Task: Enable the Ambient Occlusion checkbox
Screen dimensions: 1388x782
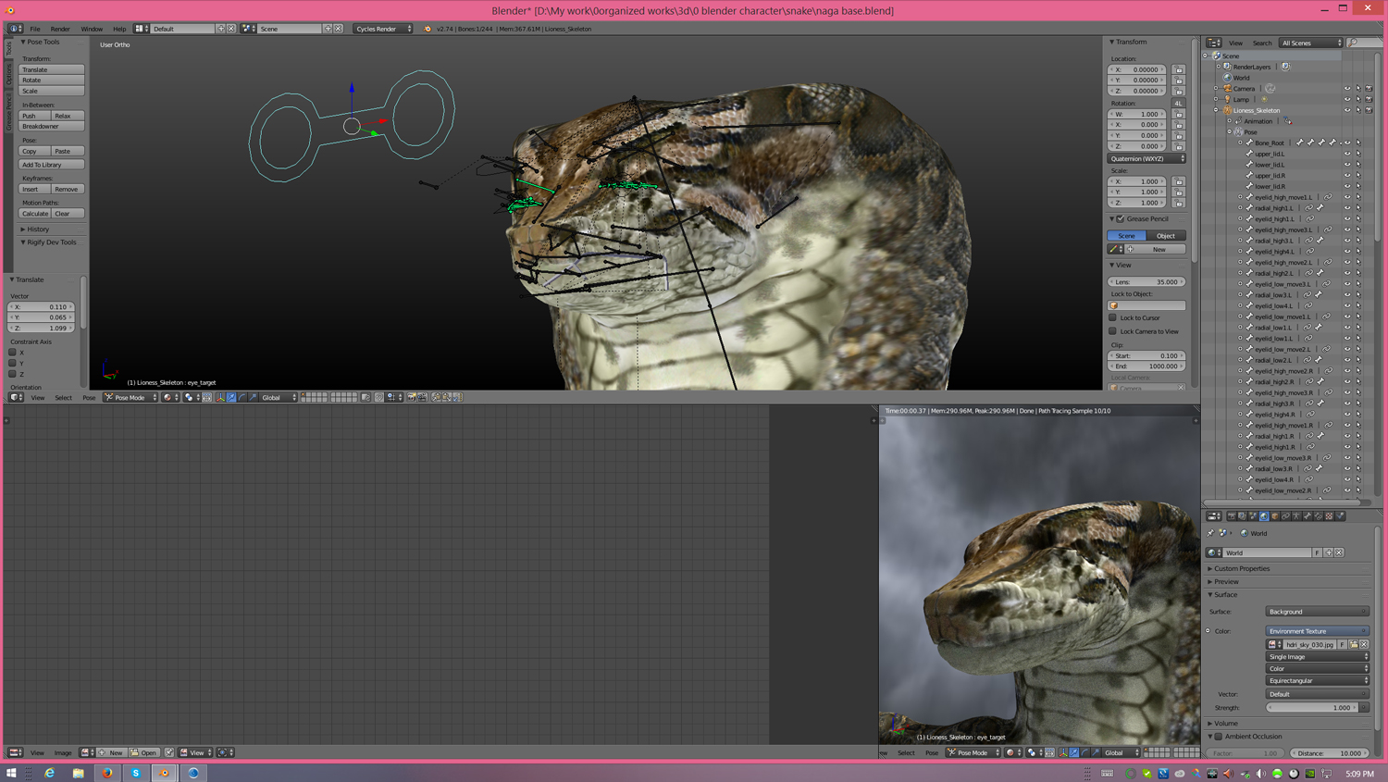Action: click(x=1219, y=737)
